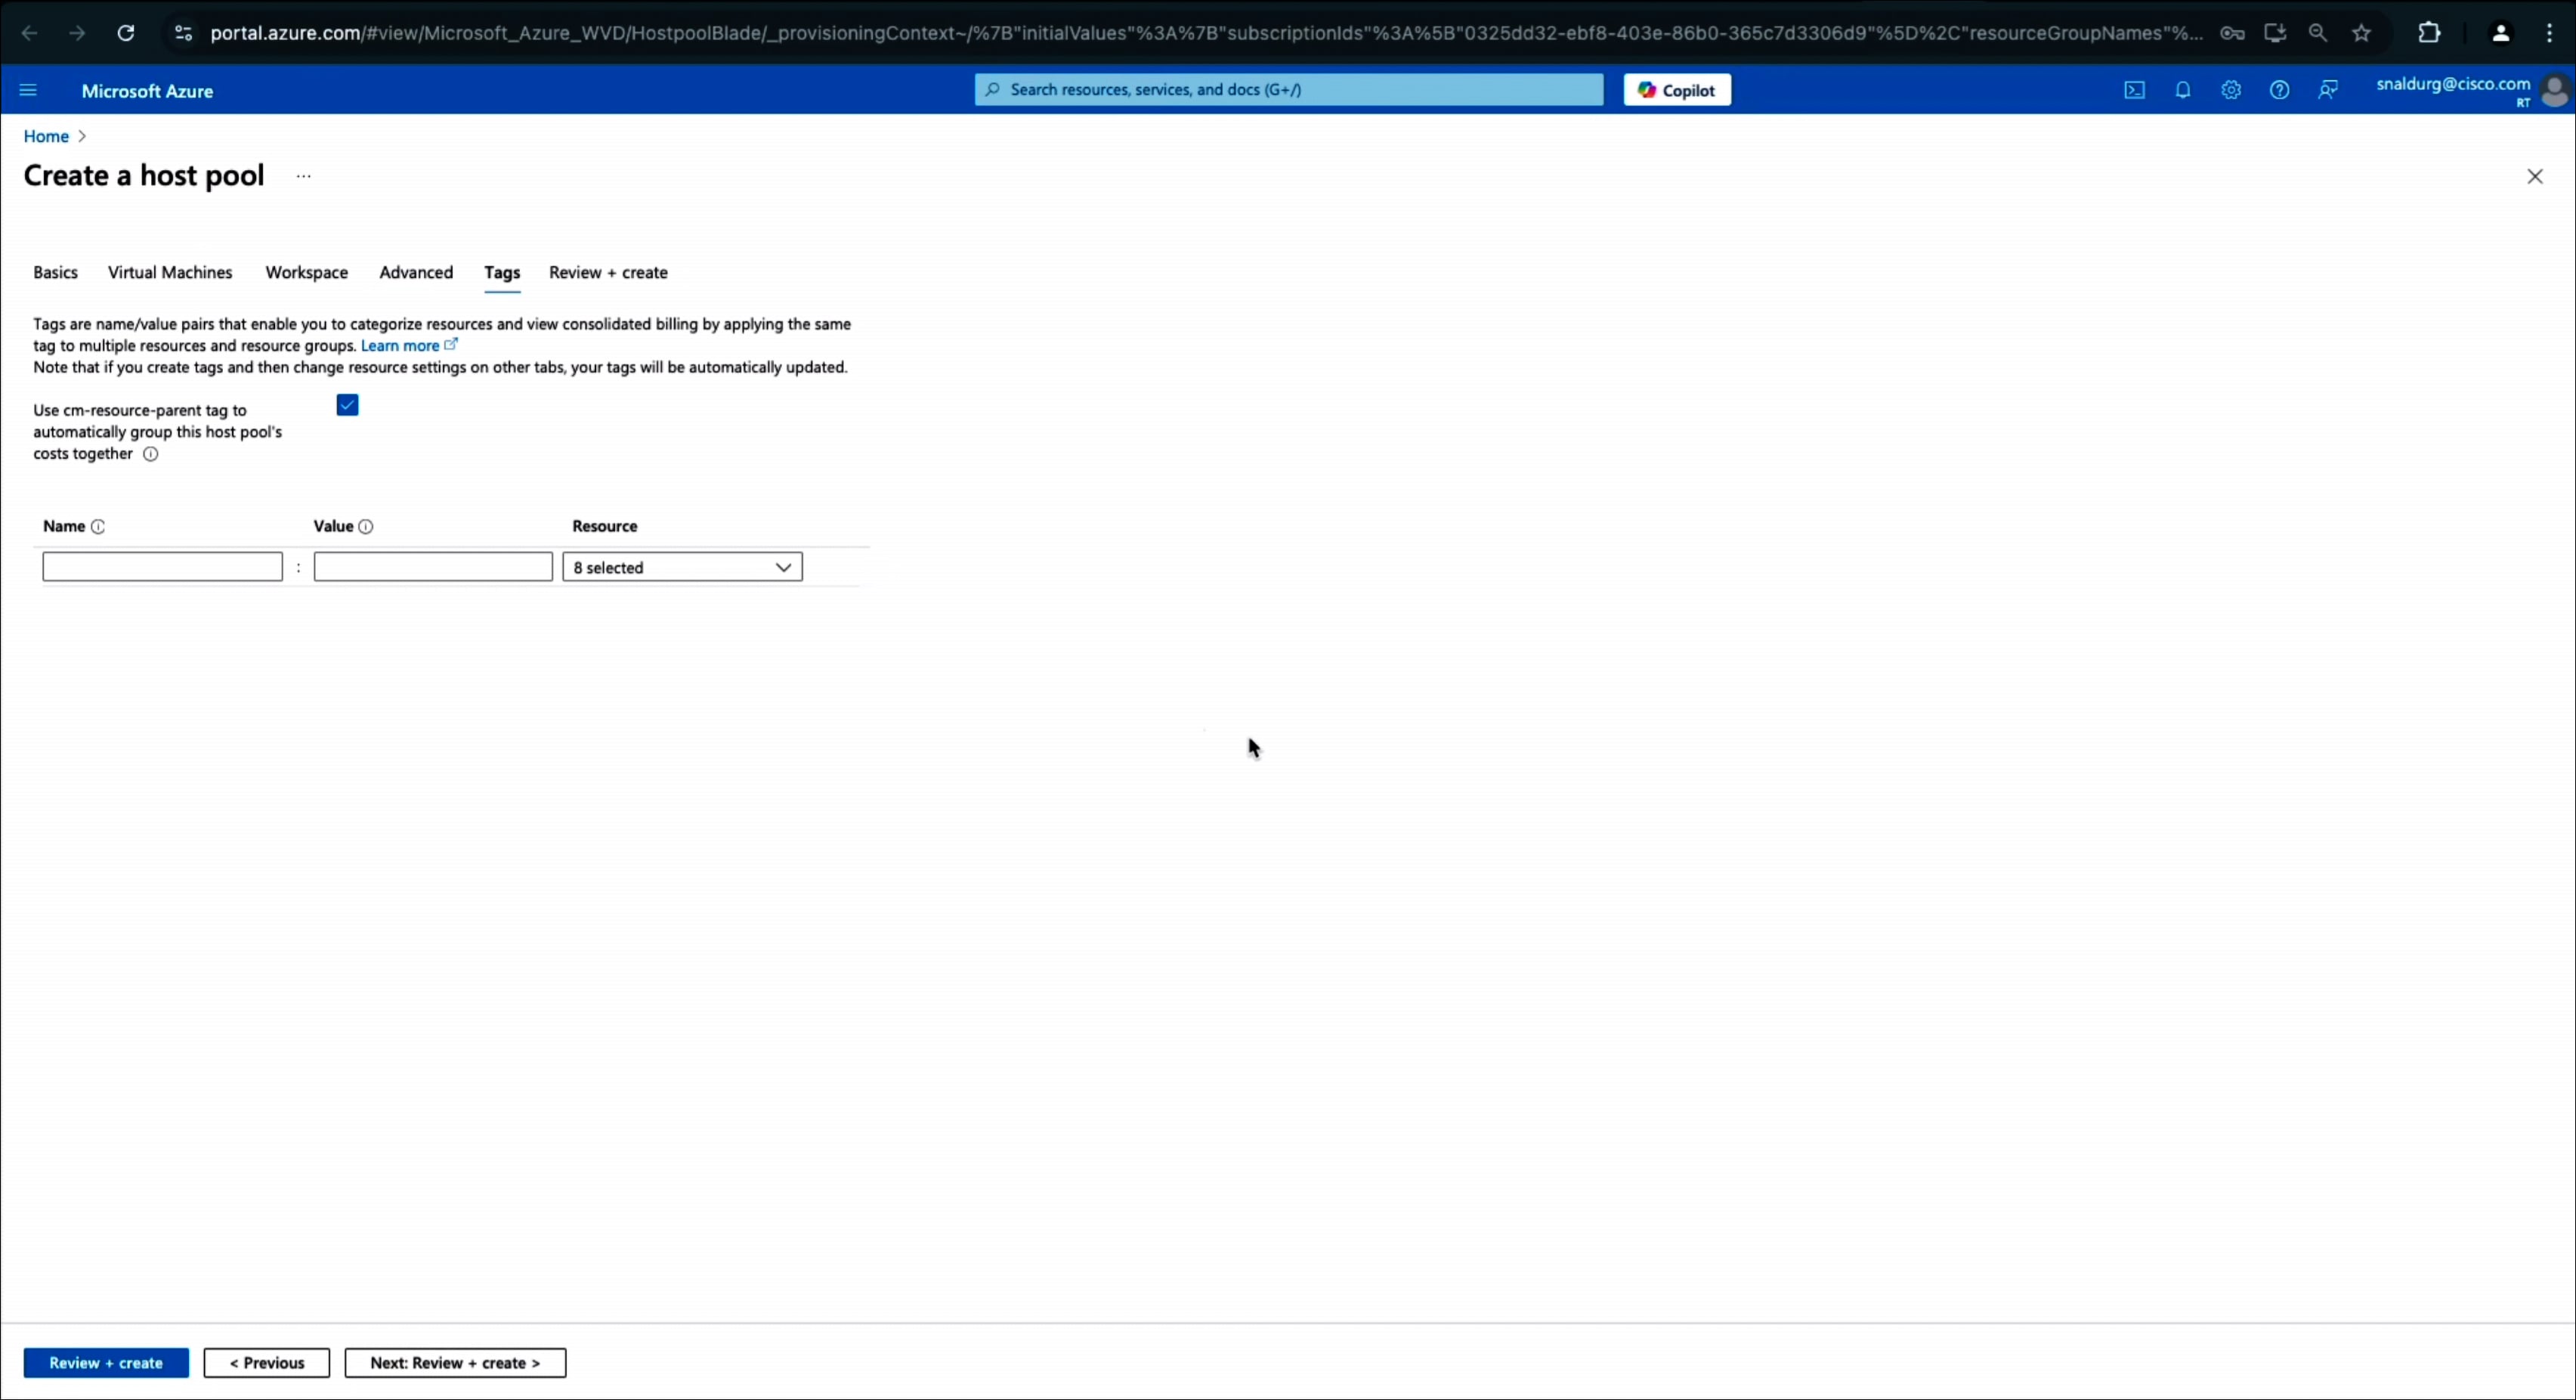Viewport: 2576px width, 1400px height.
Task: Switch to the Basics tab
Action: click(55, 272)
